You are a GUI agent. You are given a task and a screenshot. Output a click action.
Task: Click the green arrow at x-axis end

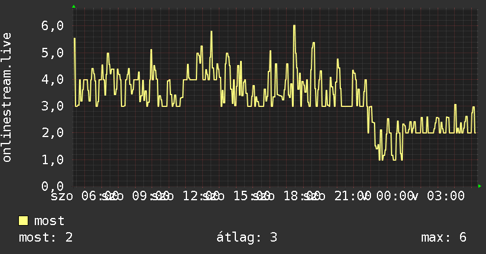[480, 186]
